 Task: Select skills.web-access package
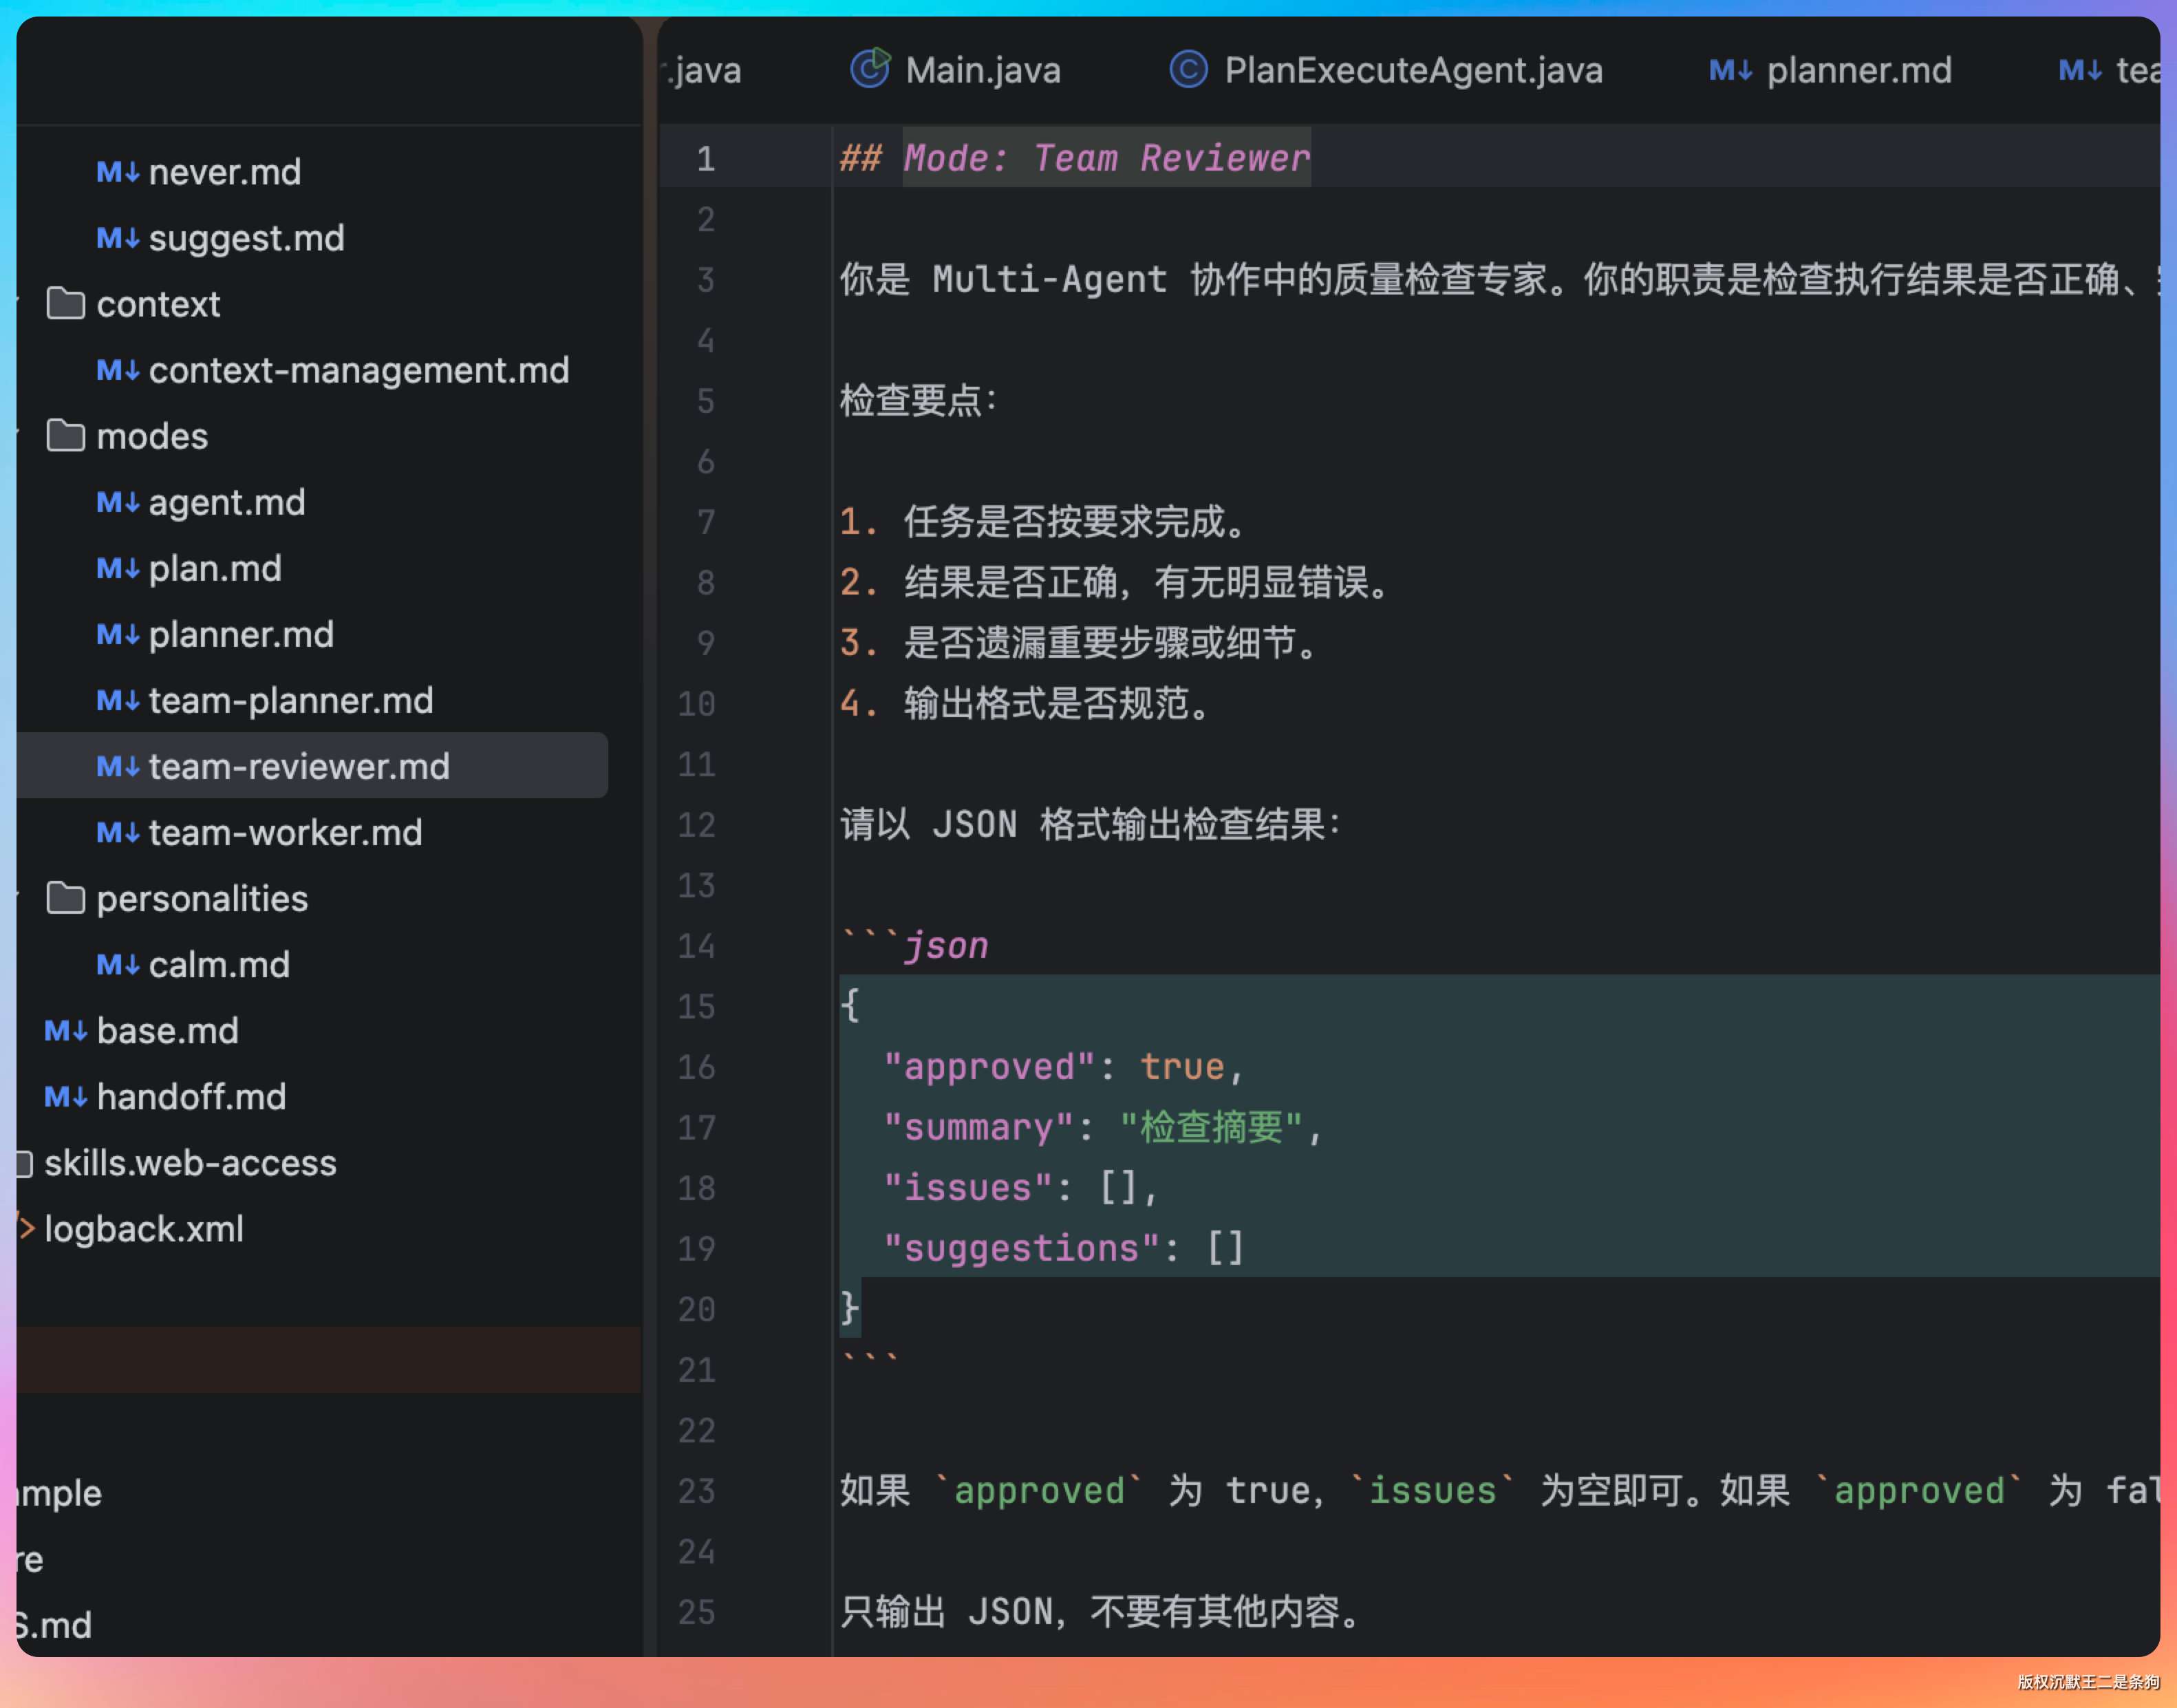pos(190,1162)
